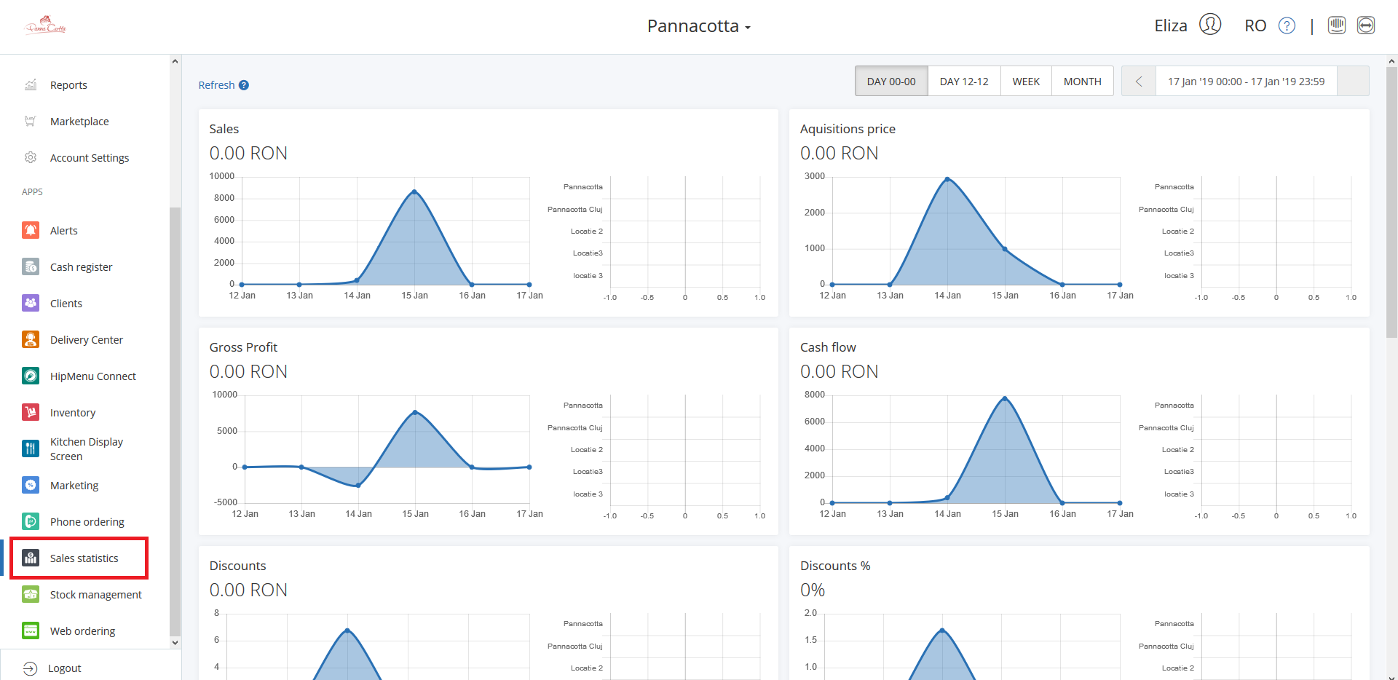Click the Sales chart 15 Jan peak point
The image size is (1398, 680).
pos(414,191)
